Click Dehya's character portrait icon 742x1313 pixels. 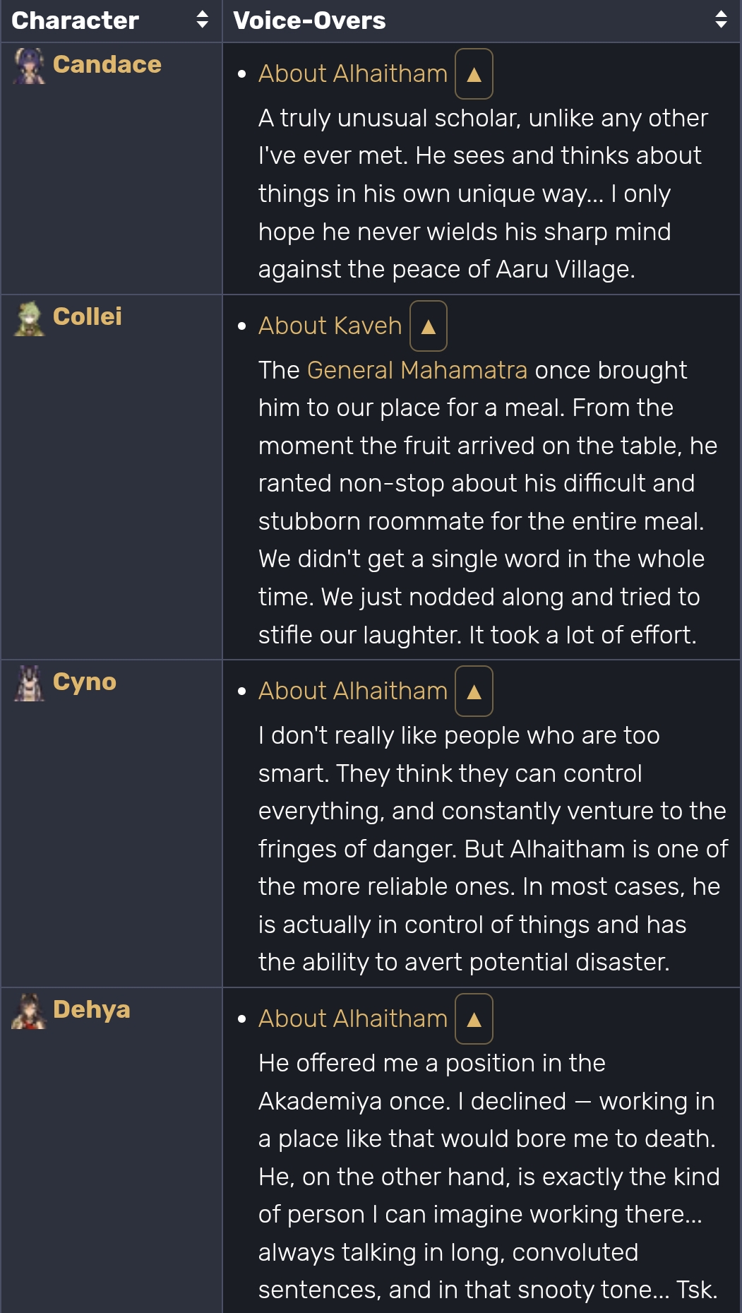[30, 1011]
